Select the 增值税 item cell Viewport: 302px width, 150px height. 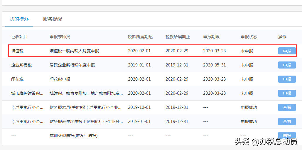(17, 51)
